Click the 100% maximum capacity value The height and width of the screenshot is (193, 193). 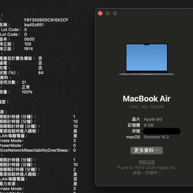(x=27, y=92)
